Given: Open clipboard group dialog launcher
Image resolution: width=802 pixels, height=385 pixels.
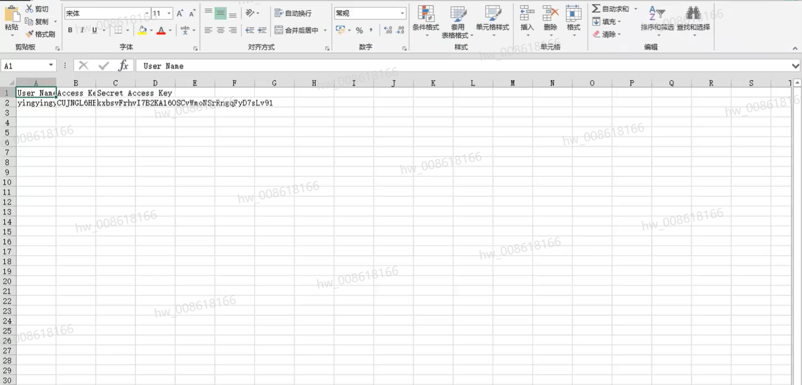Looking at the screenshot, I should [x=58, y=49].
